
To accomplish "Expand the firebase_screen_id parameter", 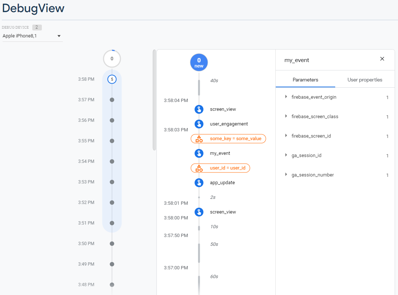I will 286,136.
